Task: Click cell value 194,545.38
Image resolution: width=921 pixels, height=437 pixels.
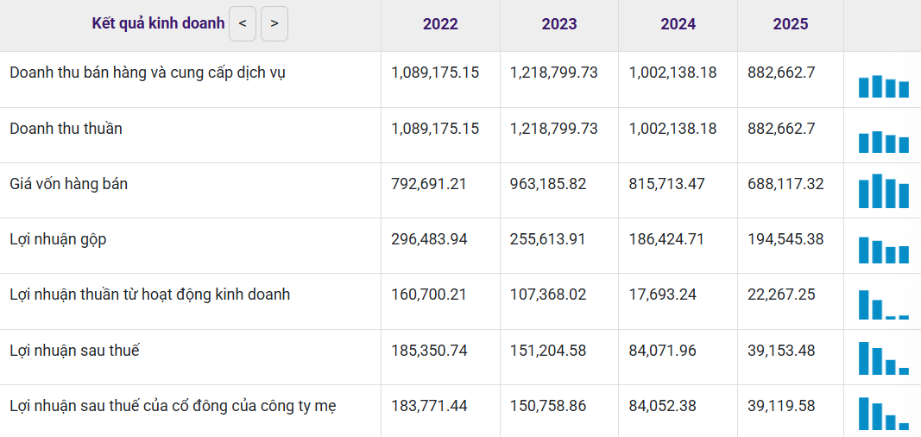Action: click(x=785, y=239)
